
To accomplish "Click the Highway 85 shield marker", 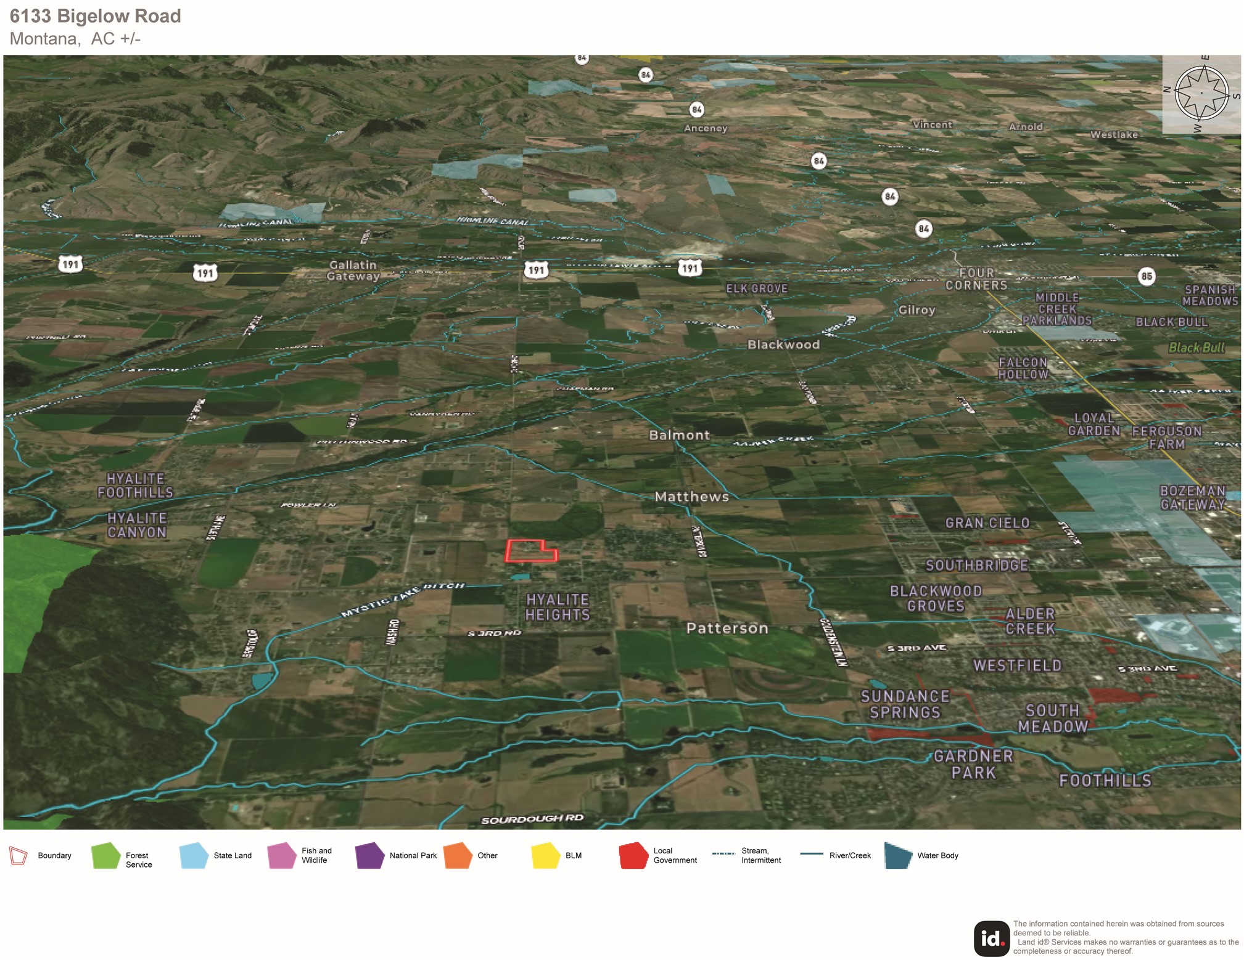I will click(x=1146, y=276).
